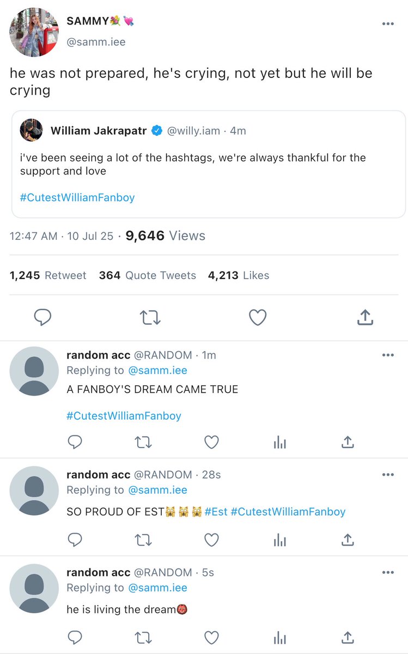This screenshot has height=654, width=408.
Task: Like the 'A FANBOY'S DREAM CAME TRUE' reply
Action: [211, 442]
